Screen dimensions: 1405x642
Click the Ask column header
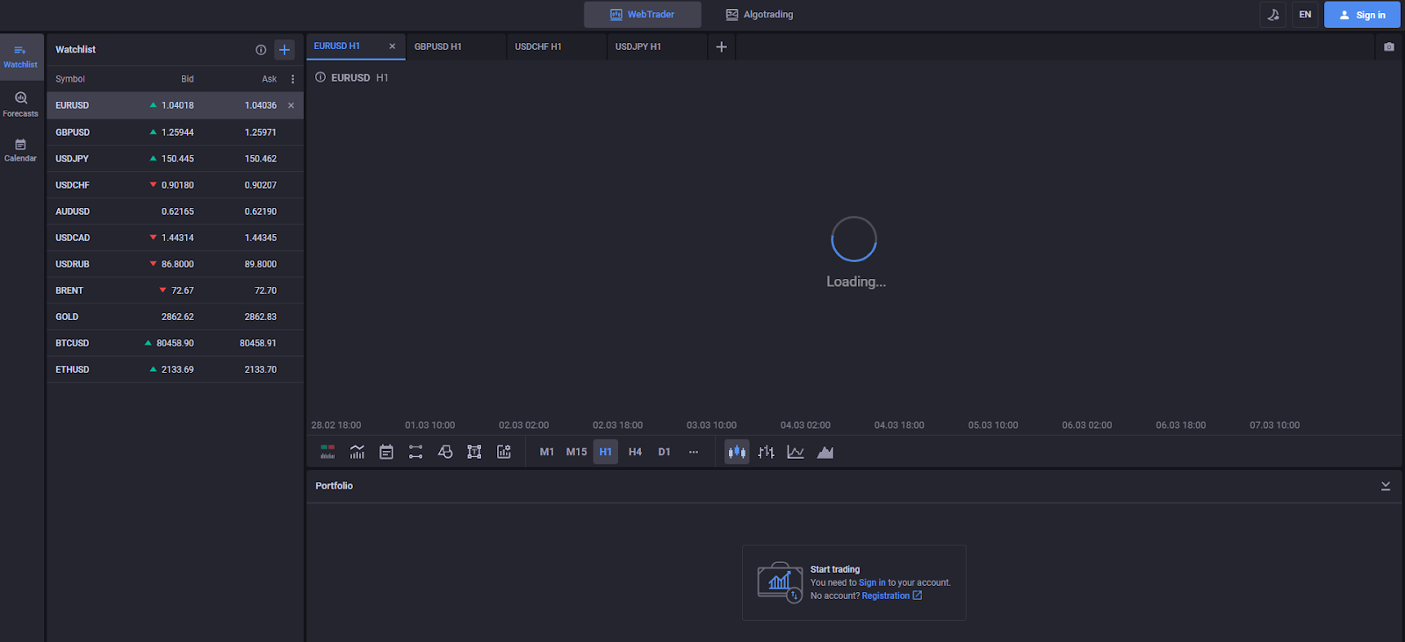[x=269, y=79]
